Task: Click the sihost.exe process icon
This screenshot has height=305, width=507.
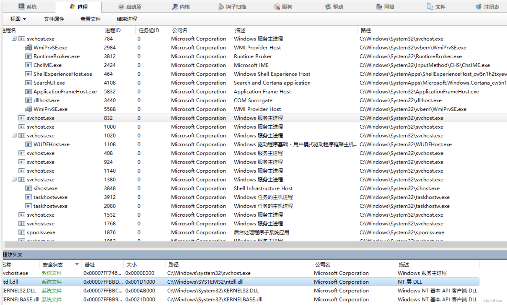Action: [28, 188]
